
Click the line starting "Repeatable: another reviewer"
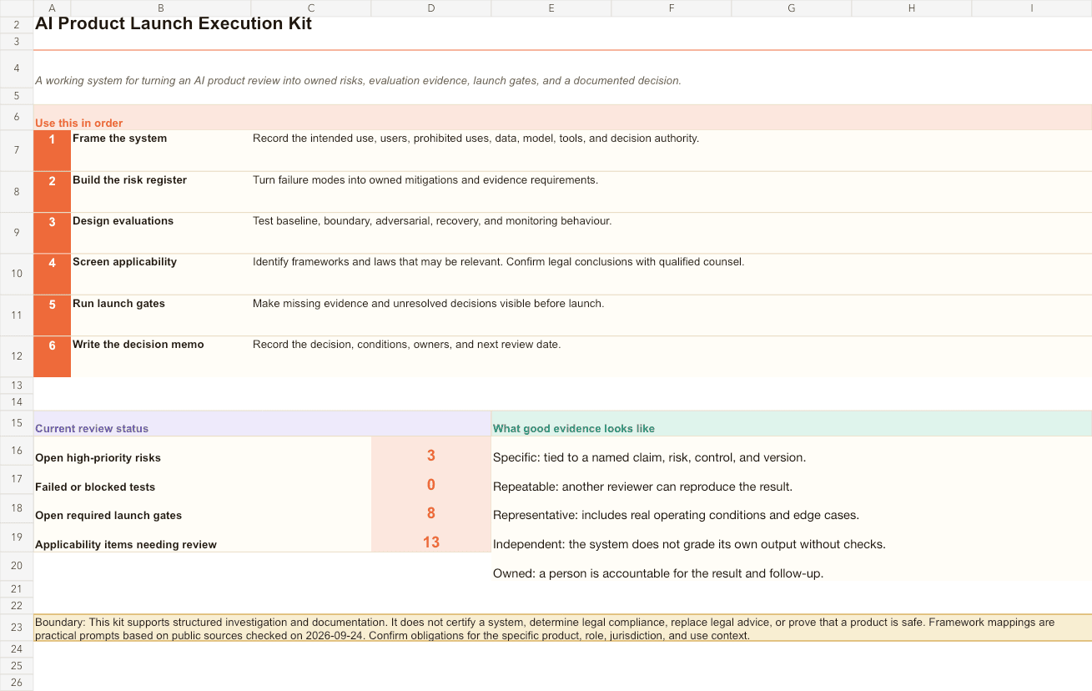pos(643,487)
